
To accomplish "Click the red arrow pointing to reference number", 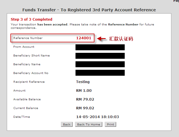I will pyautogui.click(x=101, y=38).
